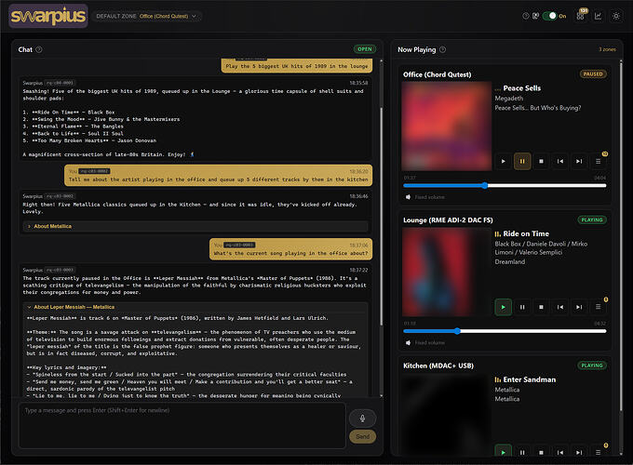Go to previous track in Lounge zone
The height and width of the screenshot is (465, 633).
coord(560,307)
